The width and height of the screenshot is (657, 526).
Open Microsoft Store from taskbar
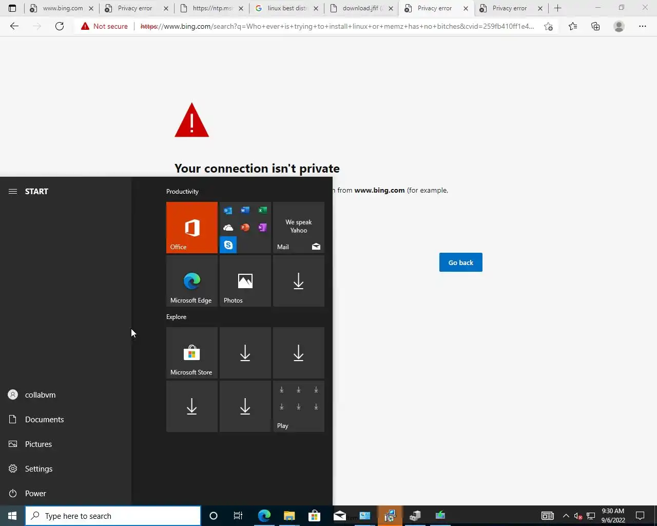point(314,516)
